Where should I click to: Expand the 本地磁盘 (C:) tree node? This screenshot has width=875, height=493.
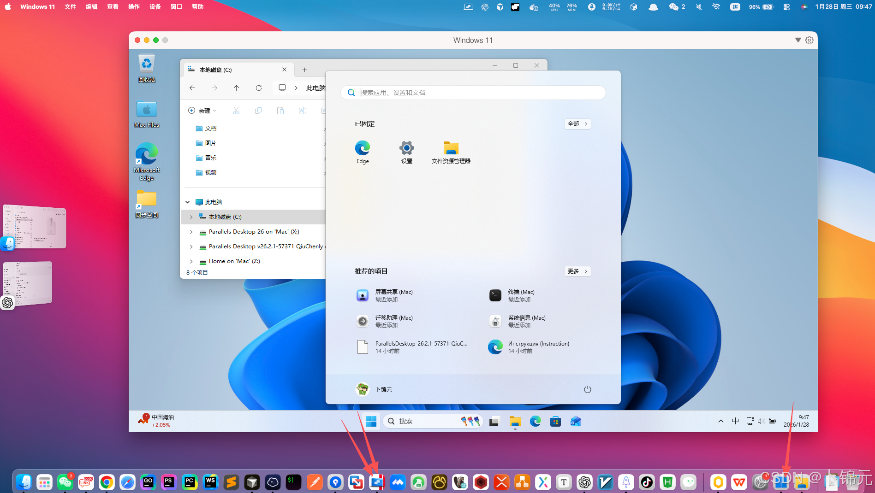tap(191, 217)
